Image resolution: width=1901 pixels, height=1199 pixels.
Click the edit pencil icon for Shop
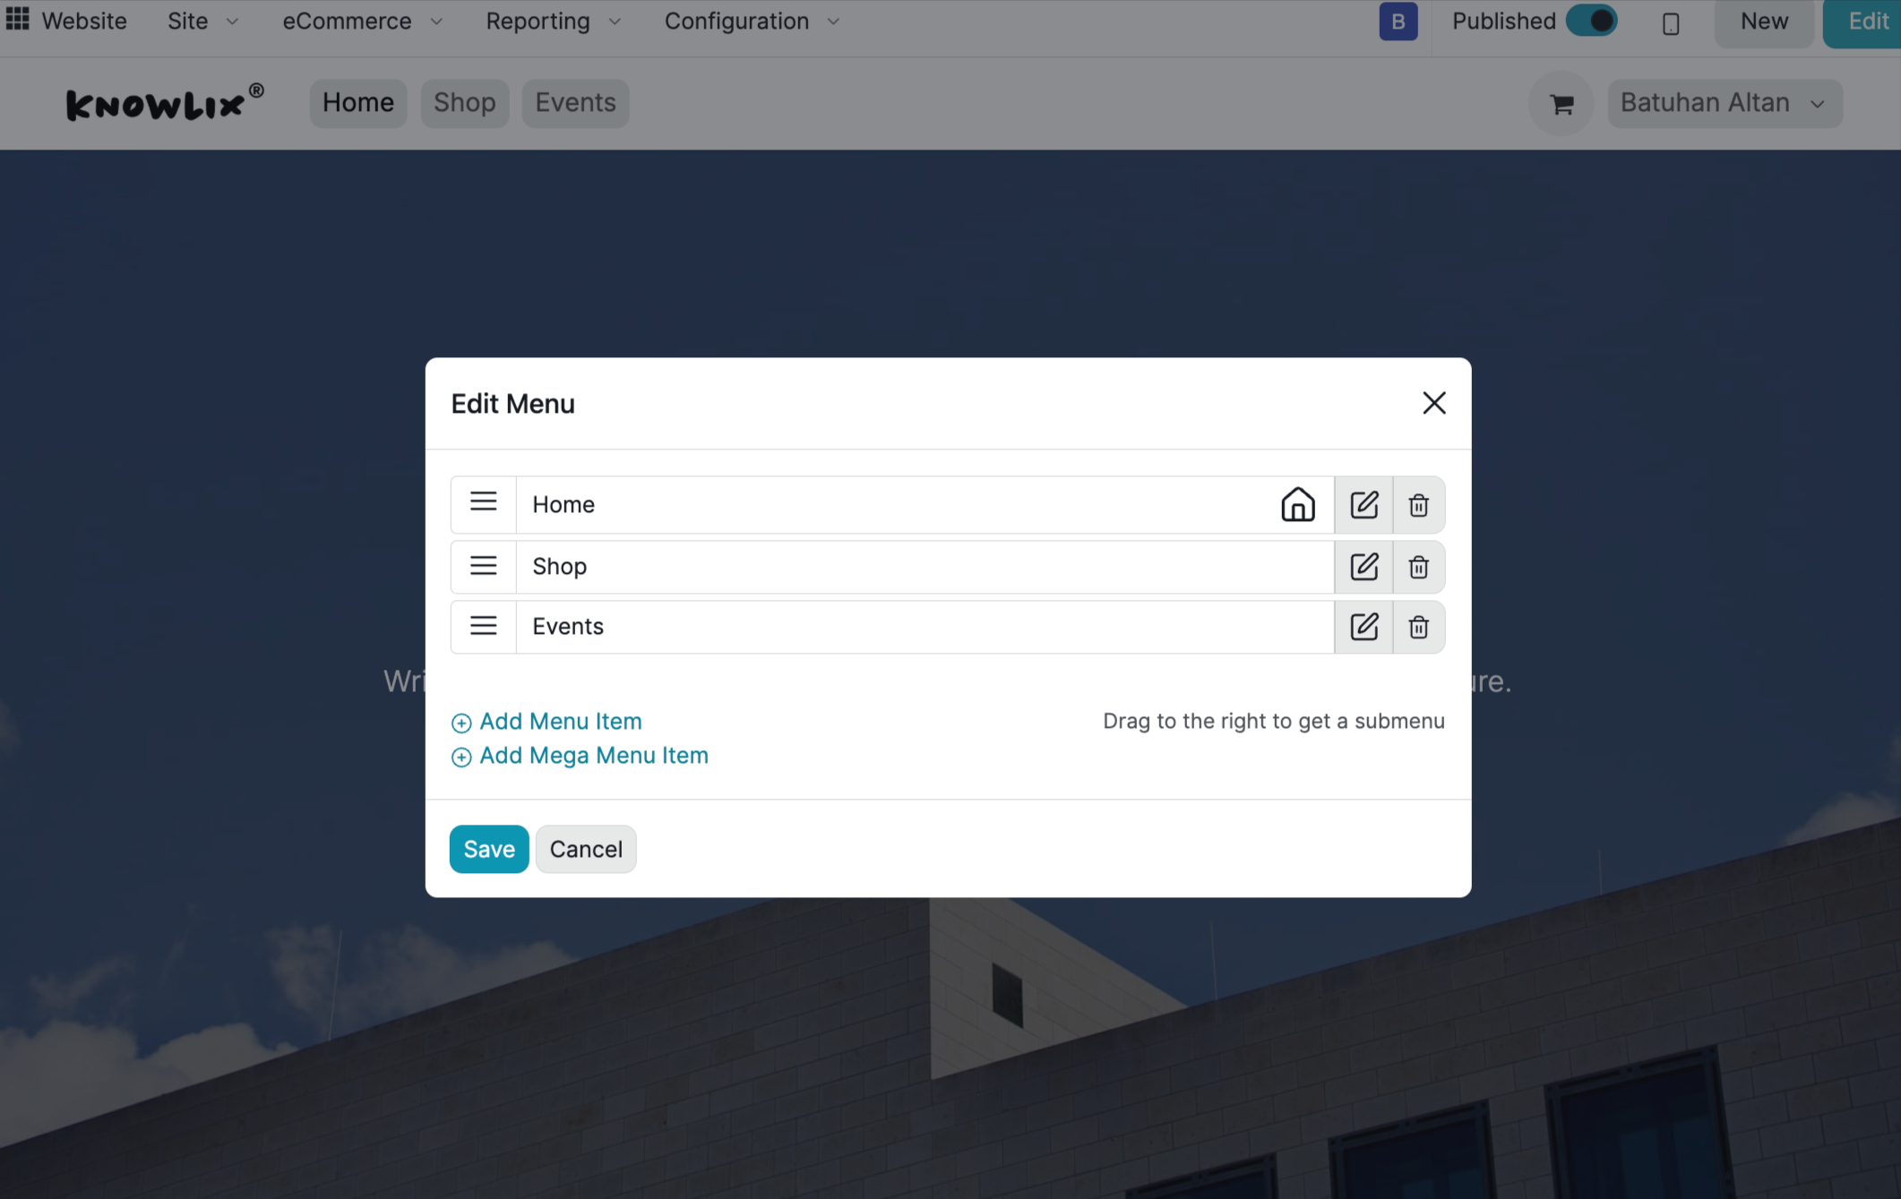(1363, 567)
